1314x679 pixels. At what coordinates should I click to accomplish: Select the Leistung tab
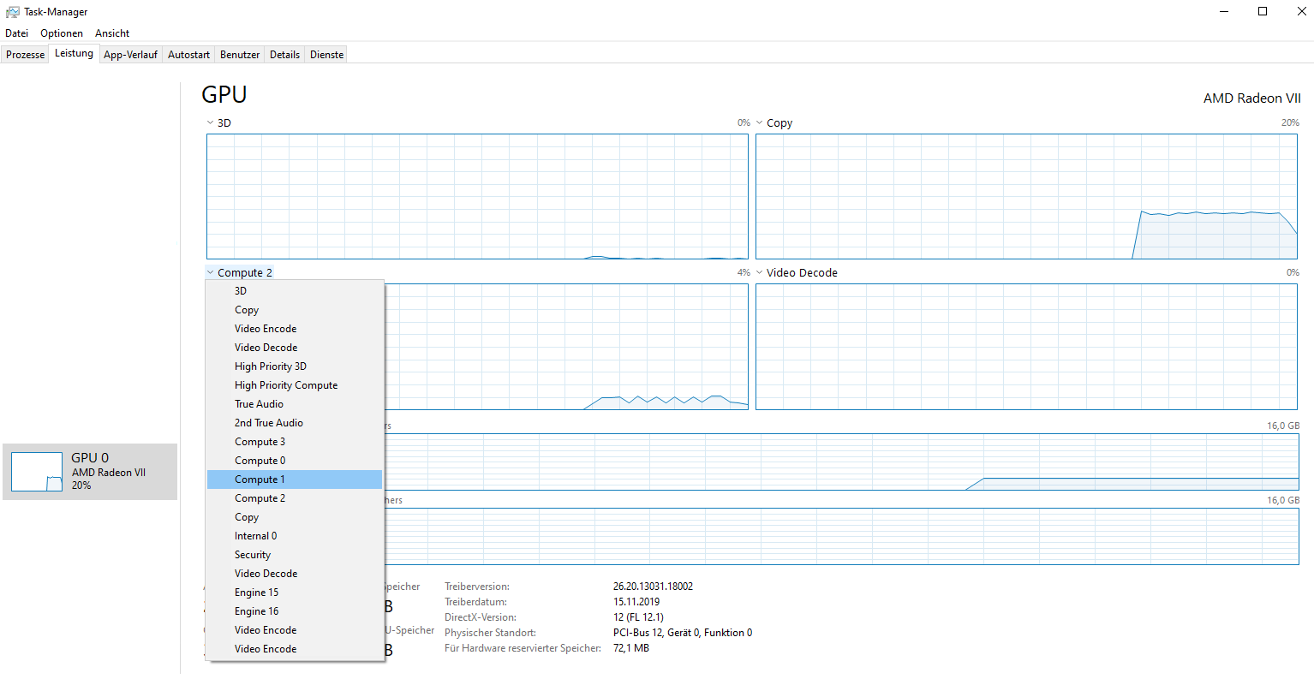pos(74,53)
